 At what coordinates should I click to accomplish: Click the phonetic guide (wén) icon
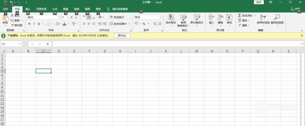point(74,24)
